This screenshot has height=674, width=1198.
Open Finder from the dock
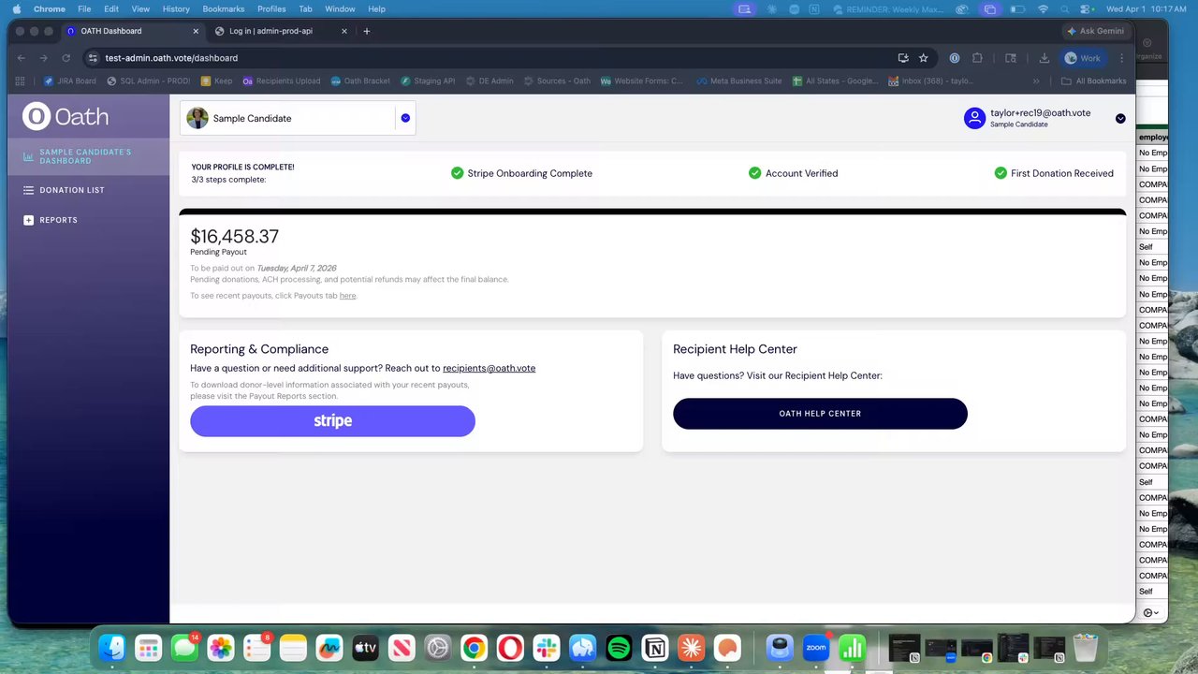112,648
